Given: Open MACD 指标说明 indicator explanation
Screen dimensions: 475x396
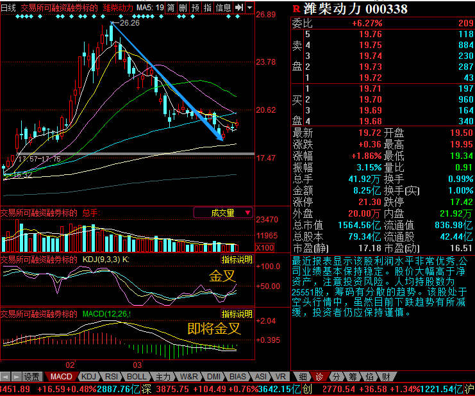Looking at the screenshot, I should [237, 314].
